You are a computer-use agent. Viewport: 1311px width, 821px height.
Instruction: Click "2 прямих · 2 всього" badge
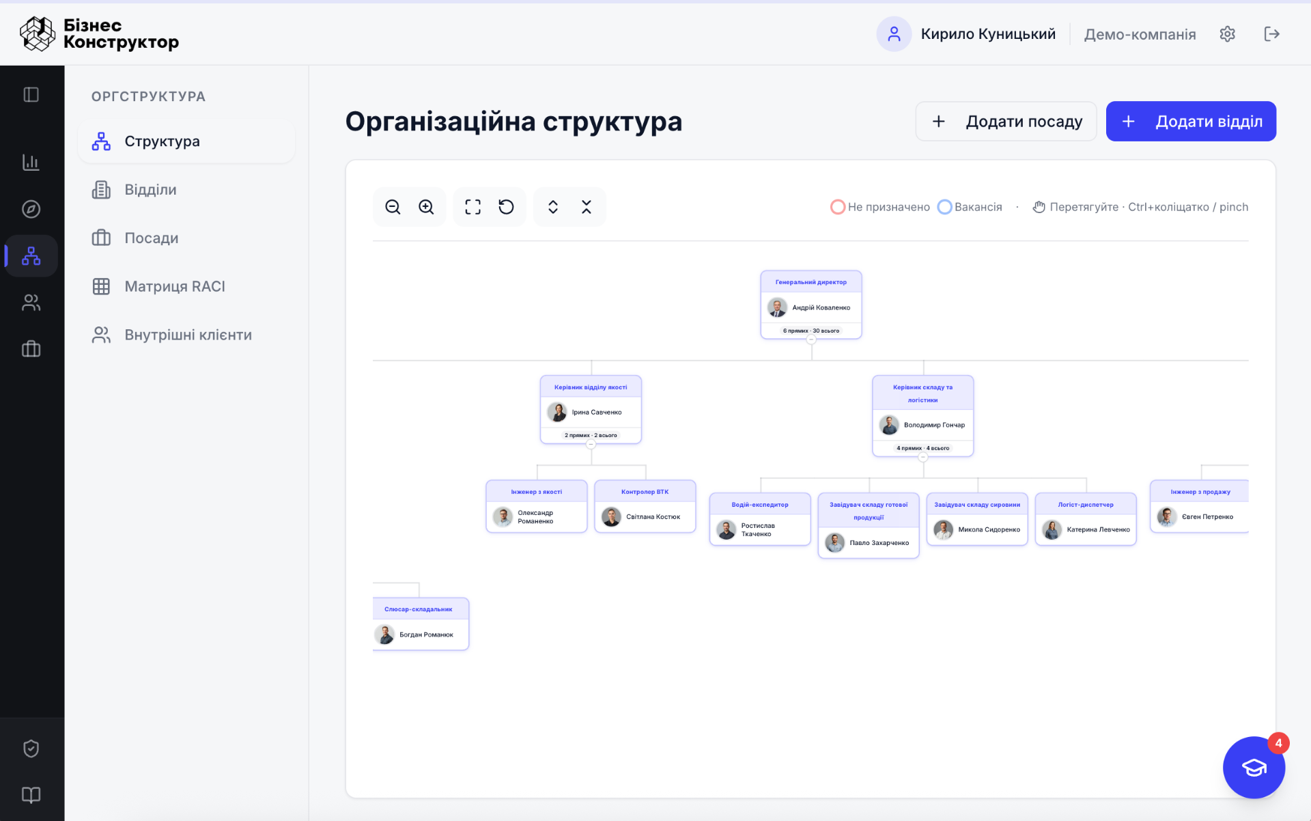point(591,435)
